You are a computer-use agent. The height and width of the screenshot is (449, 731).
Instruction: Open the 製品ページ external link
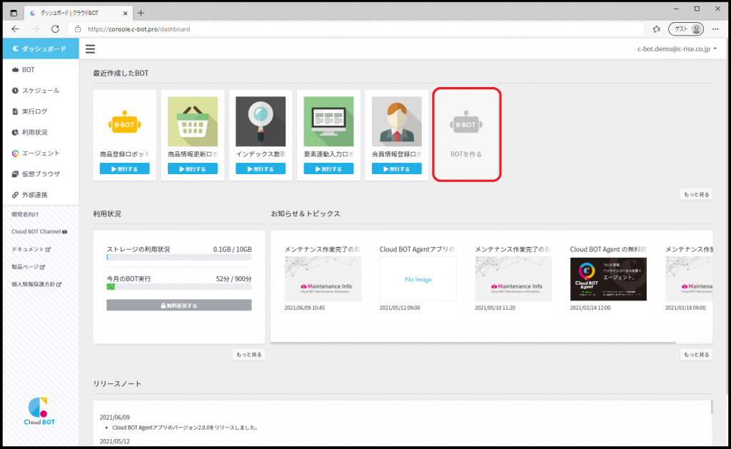(x=29, y=267)
